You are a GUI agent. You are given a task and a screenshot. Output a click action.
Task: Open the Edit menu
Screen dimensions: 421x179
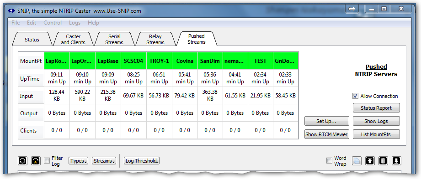[32, 23]
